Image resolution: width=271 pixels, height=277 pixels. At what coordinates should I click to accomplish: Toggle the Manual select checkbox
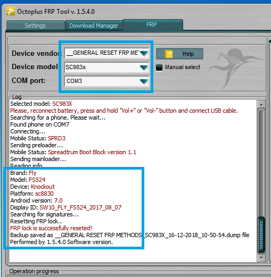pos(159,68)
